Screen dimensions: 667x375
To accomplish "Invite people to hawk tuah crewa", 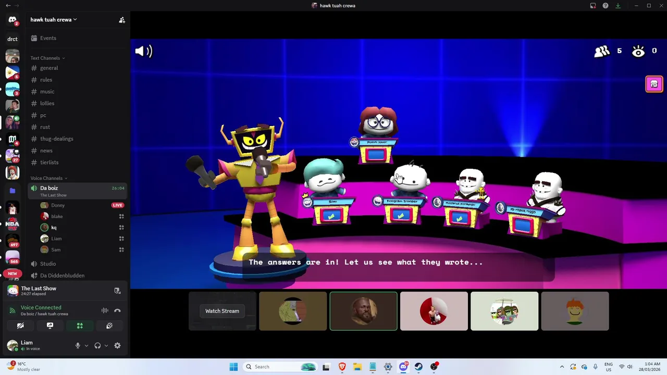I will point(122,20).
